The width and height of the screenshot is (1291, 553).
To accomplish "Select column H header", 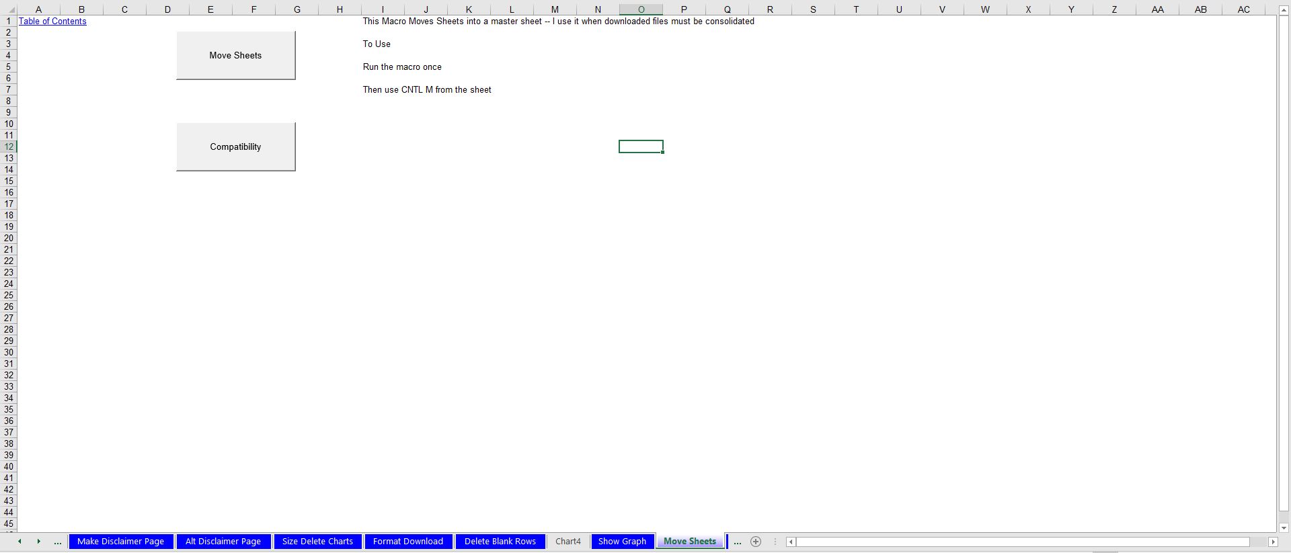I will point(340,9).
